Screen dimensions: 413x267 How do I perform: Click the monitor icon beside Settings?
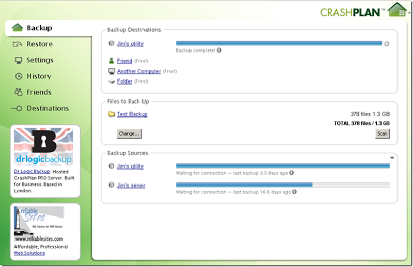[19, 60]
